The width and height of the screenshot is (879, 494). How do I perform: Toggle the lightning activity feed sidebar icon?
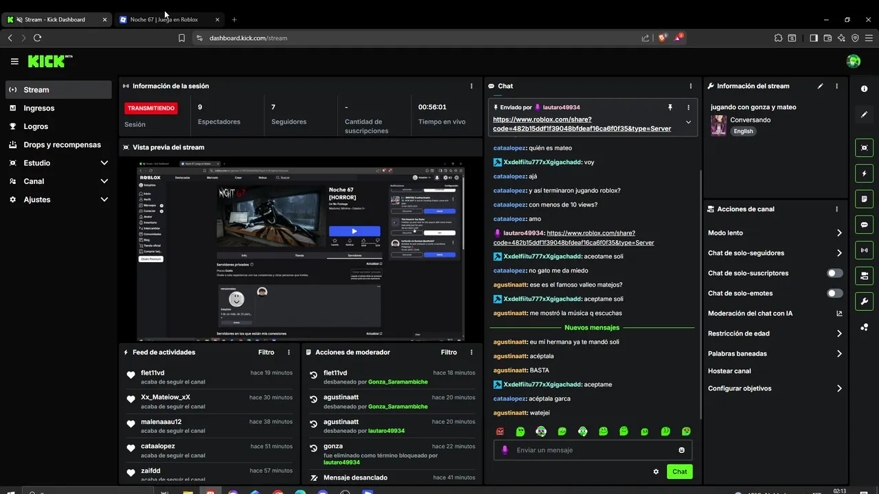tap(864, 173)
